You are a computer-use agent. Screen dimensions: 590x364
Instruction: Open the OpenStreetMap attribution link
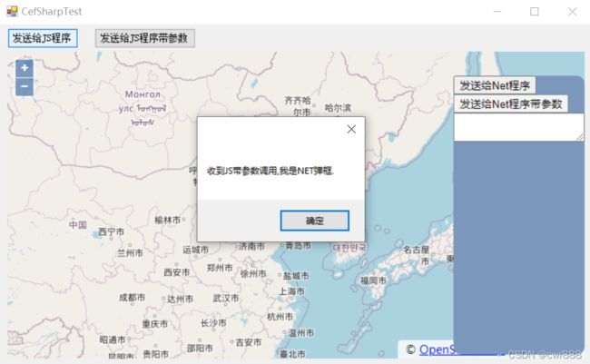(x=437, y=349)
